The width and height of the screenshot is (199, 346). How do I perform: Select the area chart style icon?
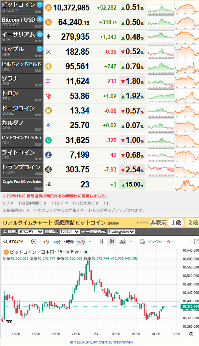coord(122,242)
